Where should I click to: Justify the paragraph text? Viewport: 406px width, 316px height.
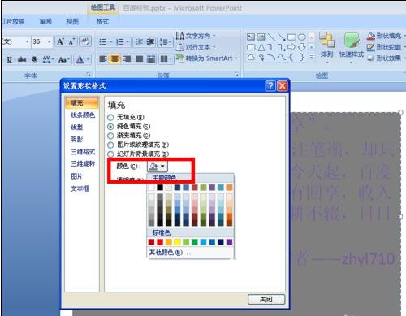tap(139, 58)
